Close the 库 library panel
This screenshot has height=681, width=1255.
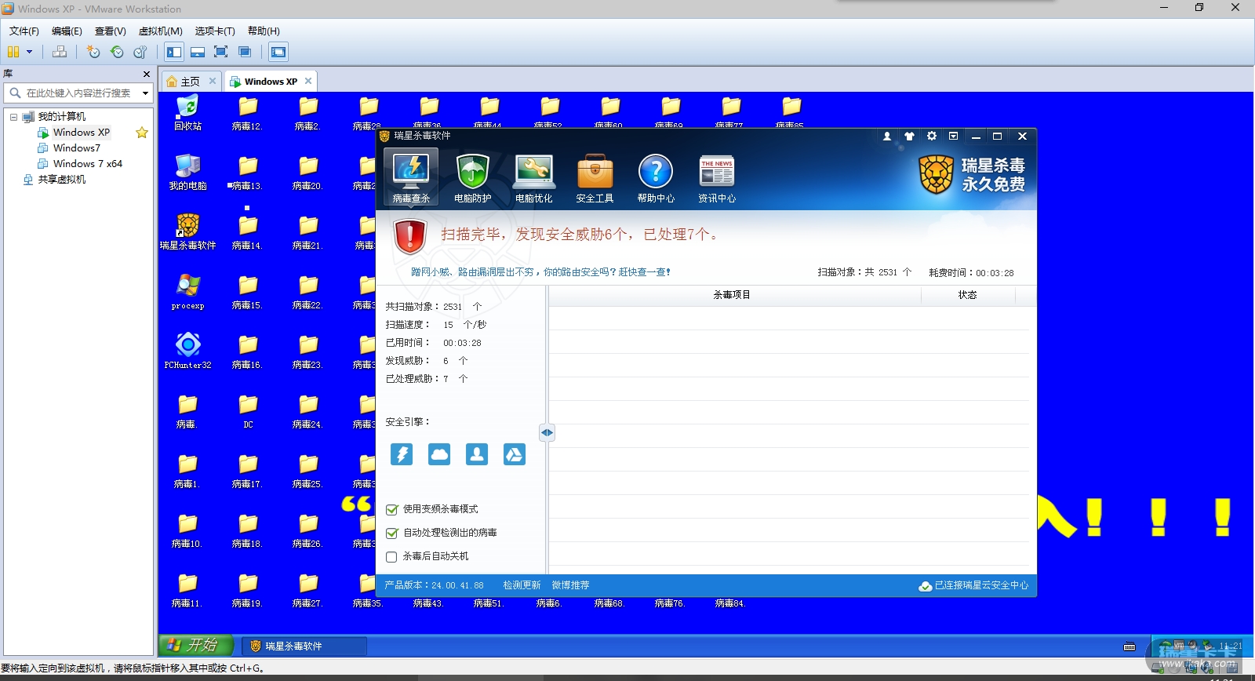coord(147,74)
